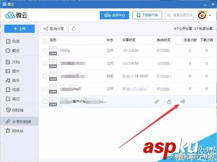Click the 状态 column header
Screen dimensions: 217x162
pyautogui.click(x=110, y=40)
